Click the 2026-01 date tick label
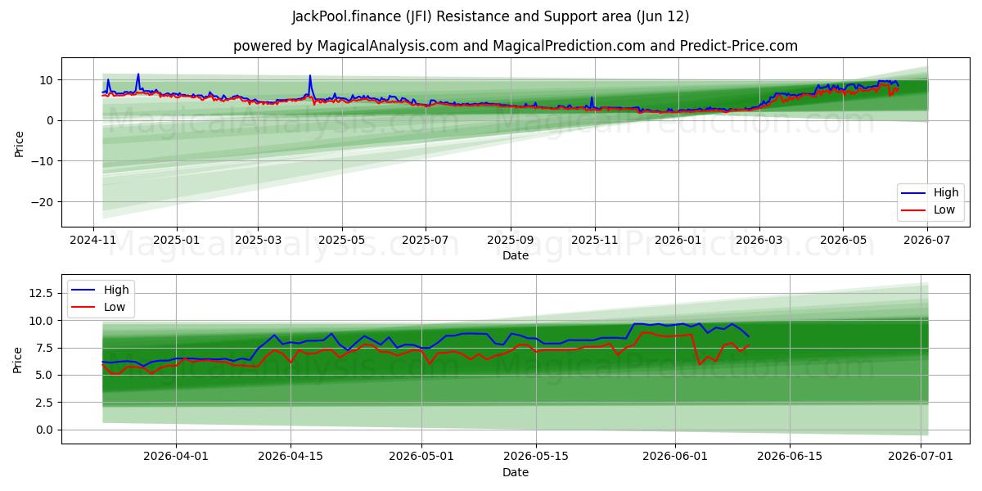The height and width of the screenshot is (491, 982). (678, 241)
